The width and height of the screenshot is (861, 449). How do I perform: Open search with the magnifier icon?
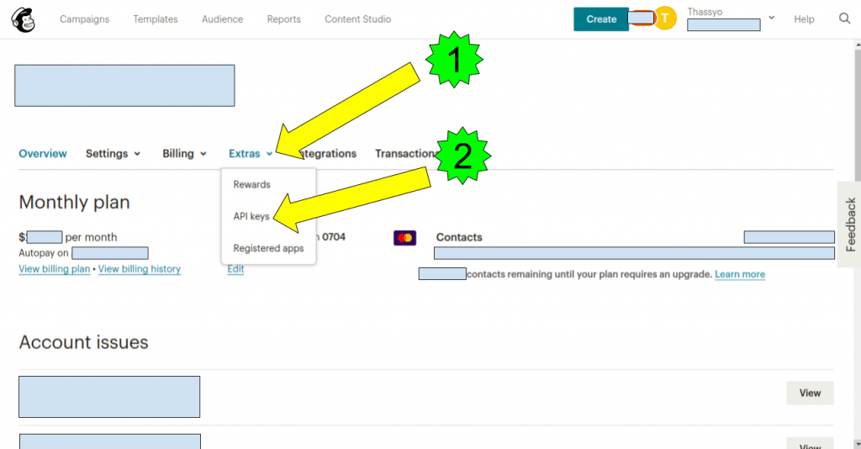click(844, 19)
